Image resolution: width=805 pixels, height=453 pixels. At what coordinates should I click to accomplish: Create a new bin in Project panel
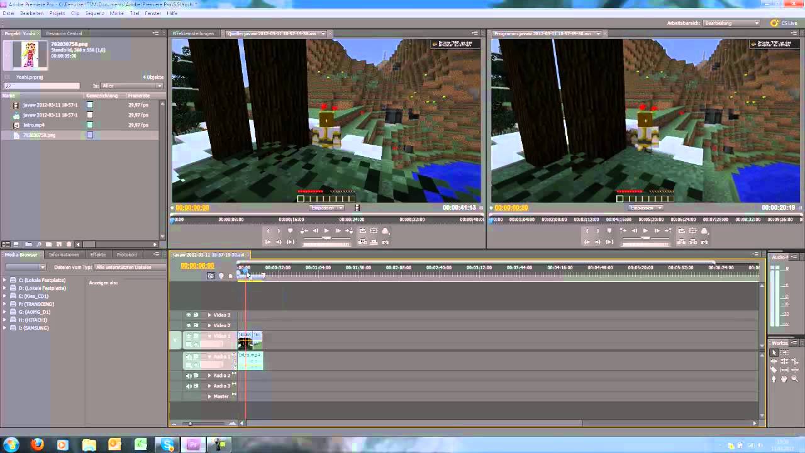(x=48, y=244)
